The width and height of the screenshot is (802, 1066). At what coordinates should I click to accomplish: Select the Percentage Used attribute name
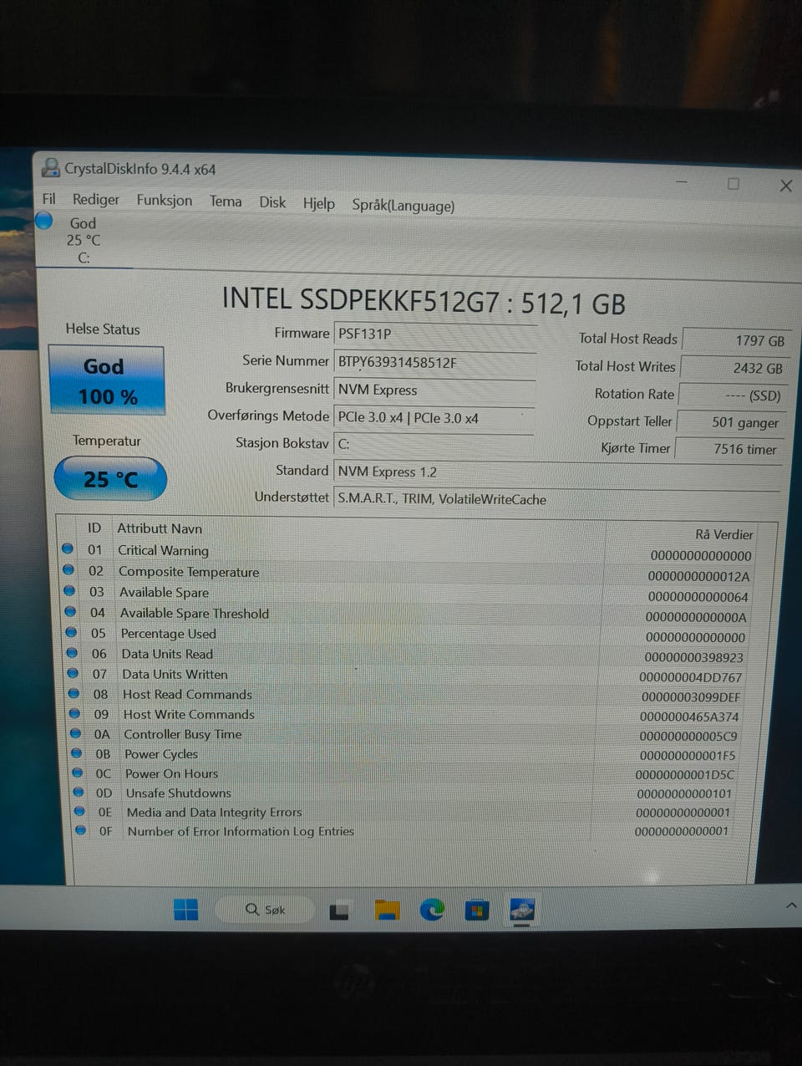168,634
